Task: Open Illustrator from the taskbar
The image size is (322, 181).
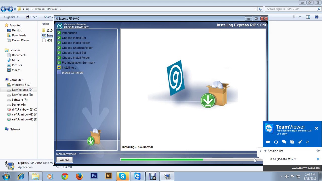Action: click(109, 176)
